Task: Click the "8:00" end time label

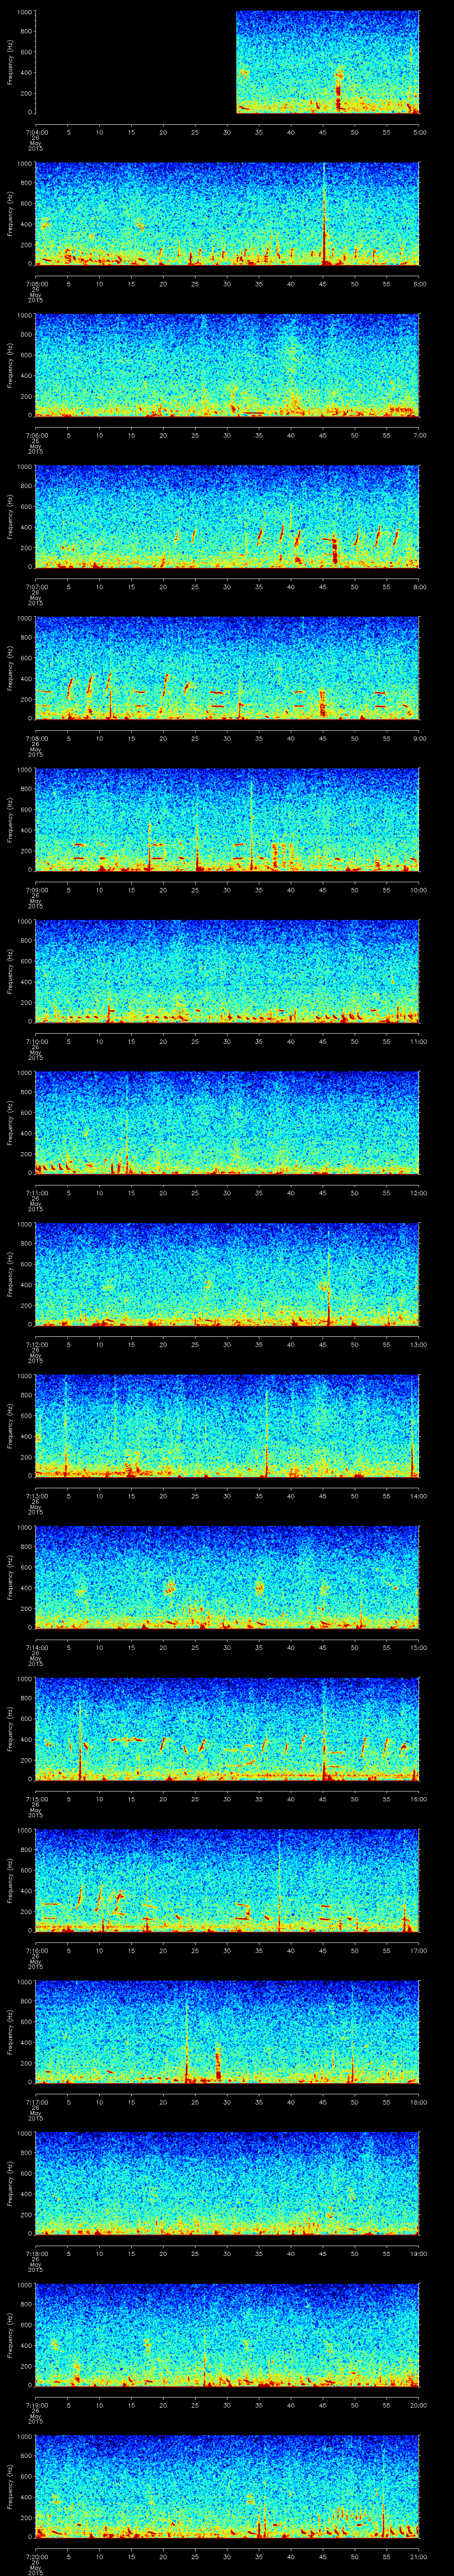Action: pyautogui.click(x=419, y=586)
